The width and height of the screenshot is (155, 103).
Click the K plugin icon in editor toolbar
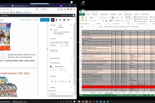point(60,20)
